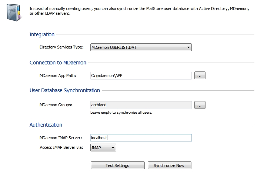264x184 pixels.
Task: Click the User Database Synchronization heading
Action: tap(65, 90)
